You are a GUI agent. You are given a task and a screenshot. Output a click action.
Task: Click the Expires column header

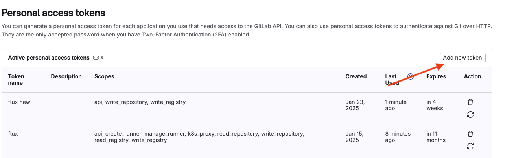coord(436,76)
